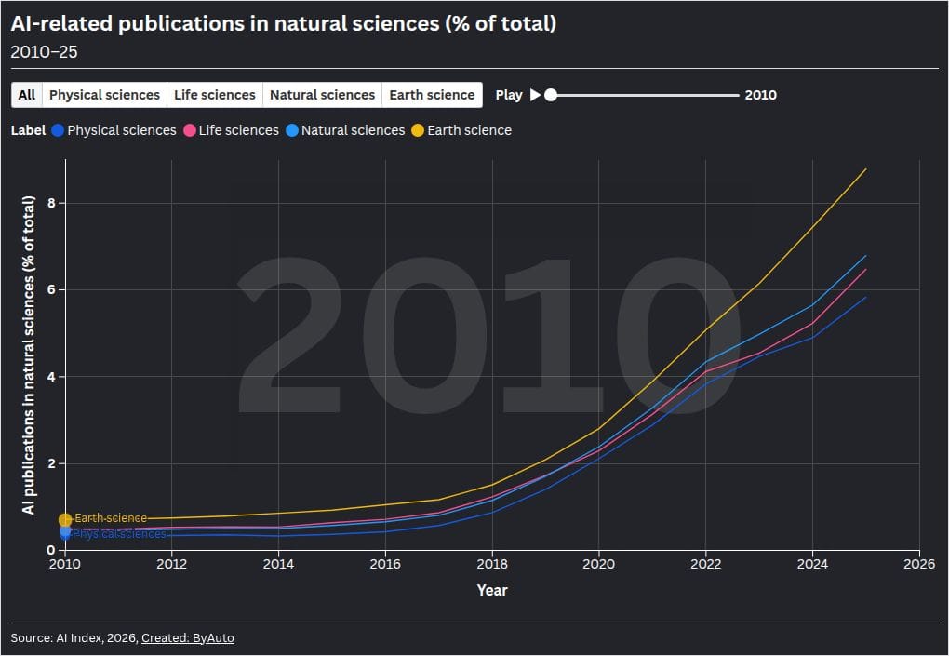Click the x-axis tick label 2022

coord(705,564)
